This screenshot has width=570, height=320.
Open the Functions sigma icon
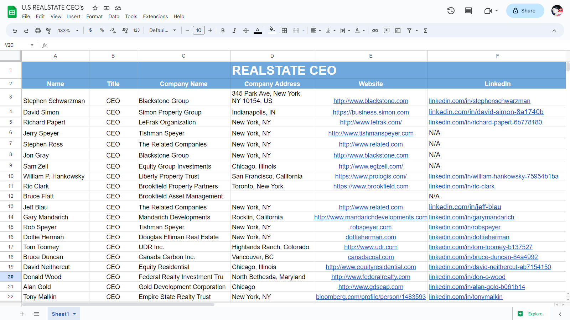coord(425,31)
